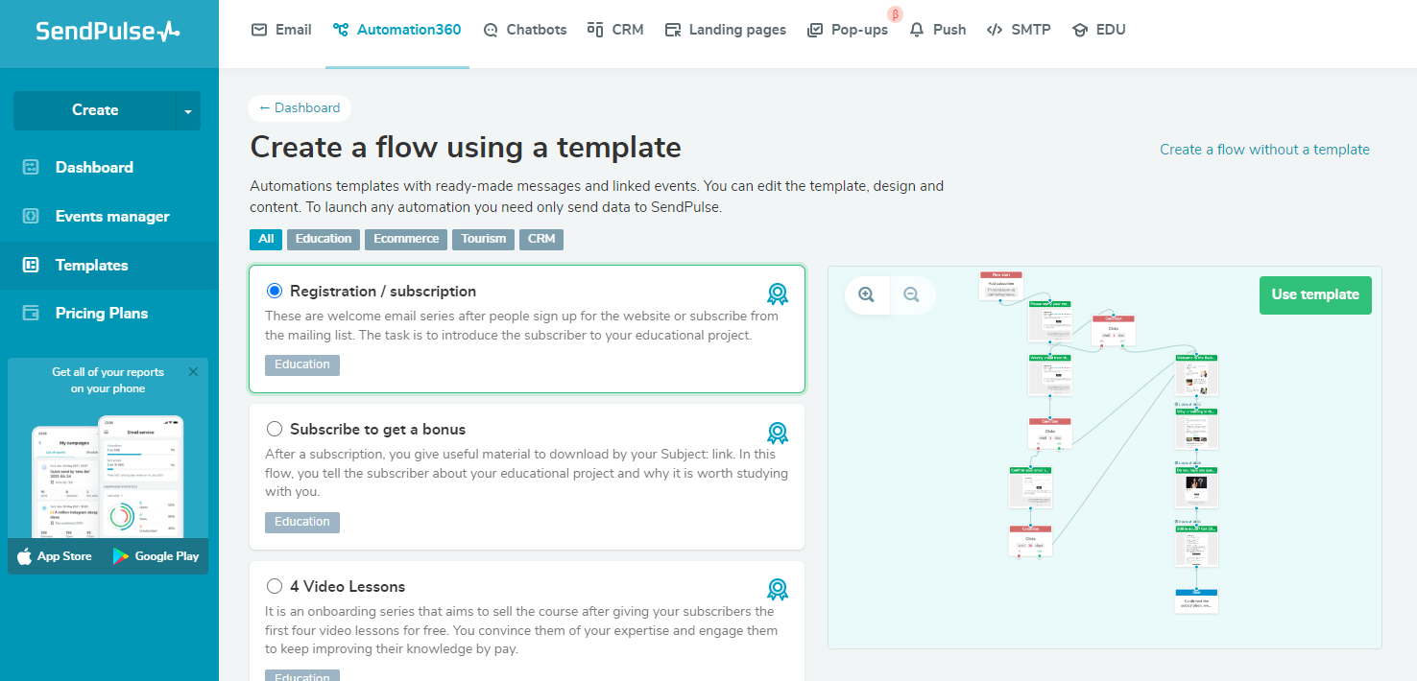This screenshot has width=1417, height=681.
Task: Open Dashboard in sidebar
Action: pos(94,167)
